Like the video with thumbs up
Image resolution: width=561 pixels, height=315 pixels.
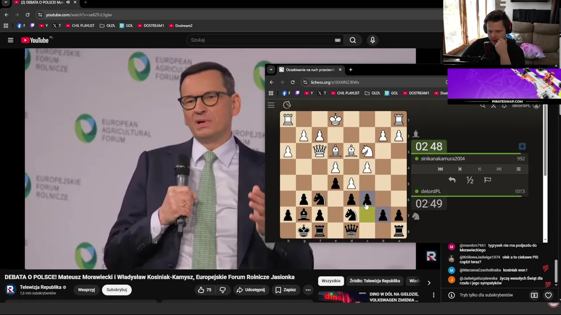[x=205, y=290]
